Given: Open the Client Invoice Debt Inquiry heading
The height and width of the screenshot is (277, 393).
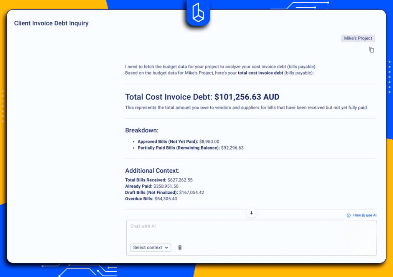Looking at the screenshot, I should [51, 23].
